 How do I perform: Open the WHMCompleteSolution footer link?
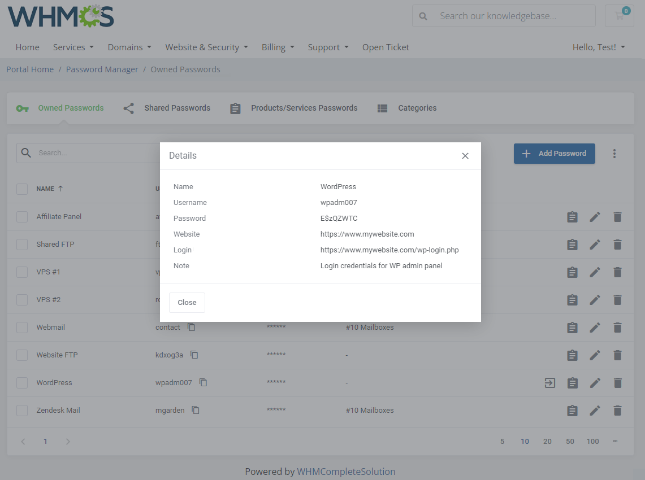[x=346, y=472]
